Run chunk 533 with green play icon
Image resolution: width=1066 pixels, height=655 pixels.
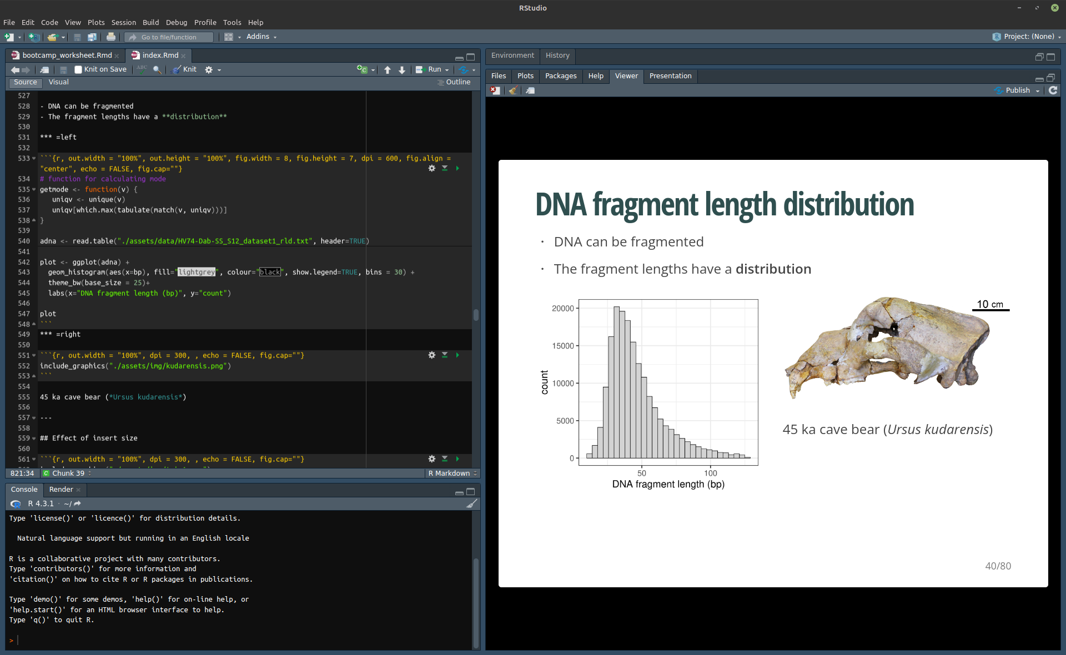(457, 168)
